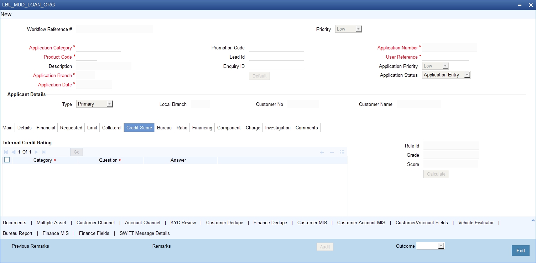Click the Exit button
Image resolution: width=536 pixels, height=263 pixels.
(521, 251)
